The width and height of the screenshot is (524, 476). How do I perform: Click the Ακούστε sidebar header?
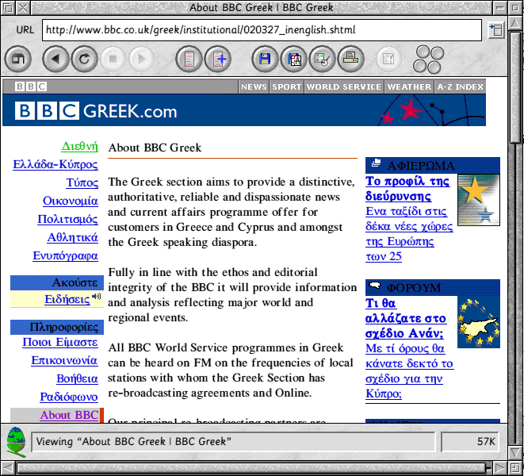[x=57, y=282]
